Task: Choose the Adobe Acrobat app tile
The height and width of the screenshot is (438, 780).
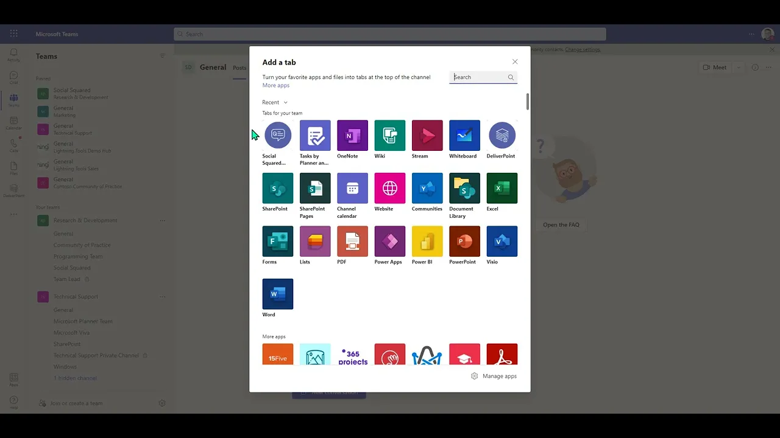Action: [x=502, y=355]
